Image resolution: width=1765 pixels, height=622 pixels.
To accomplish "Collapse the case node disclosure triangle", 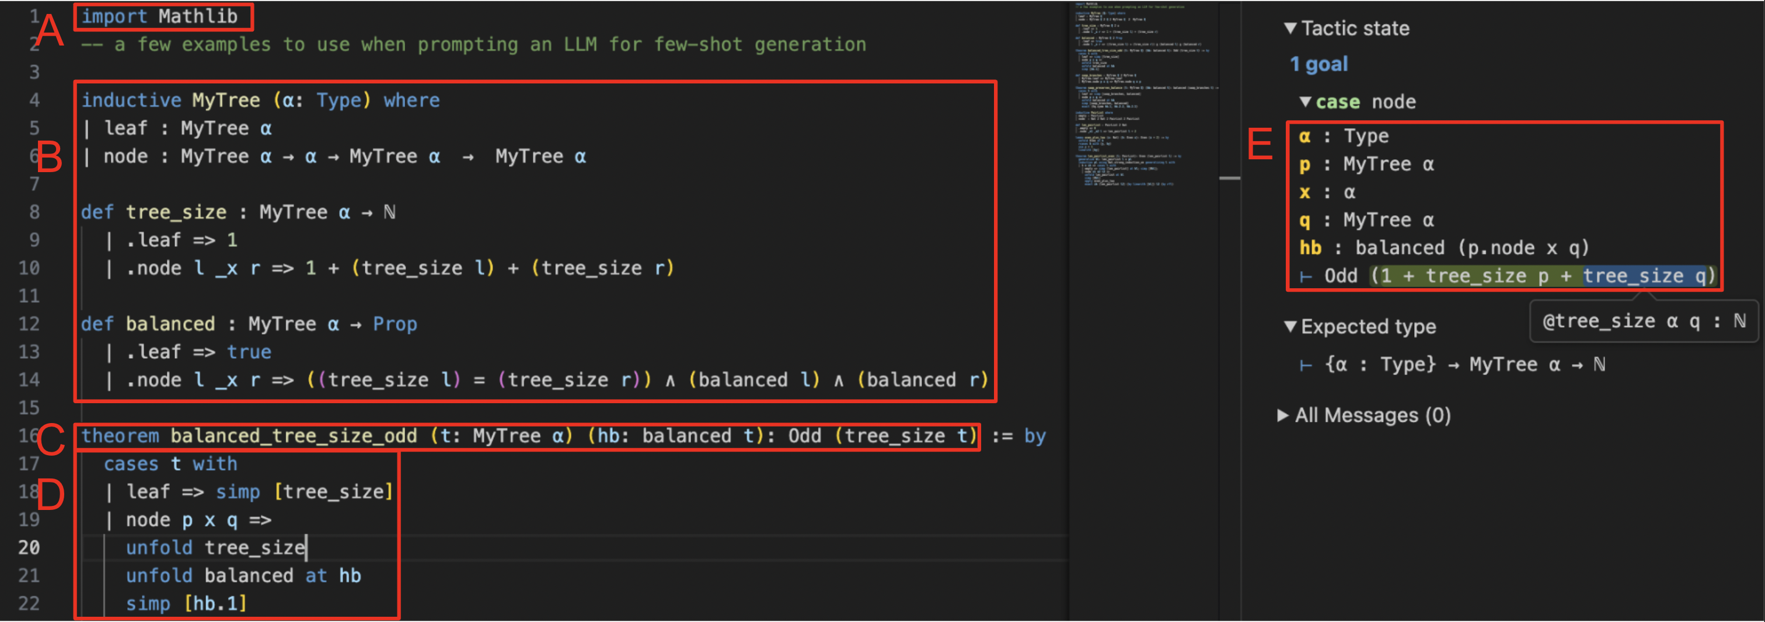I will [x=1306, y=101].
